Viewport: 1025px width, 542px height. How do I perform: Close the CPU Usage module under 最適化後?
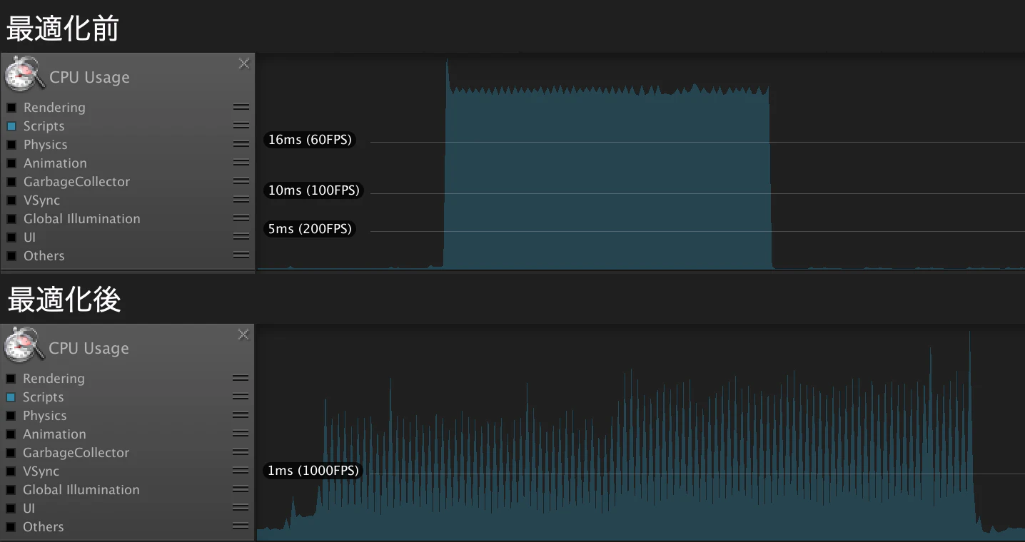243,334
